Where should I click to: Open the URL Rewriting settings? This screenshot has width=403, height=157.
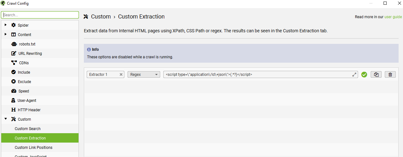click(x=30, y=54)
